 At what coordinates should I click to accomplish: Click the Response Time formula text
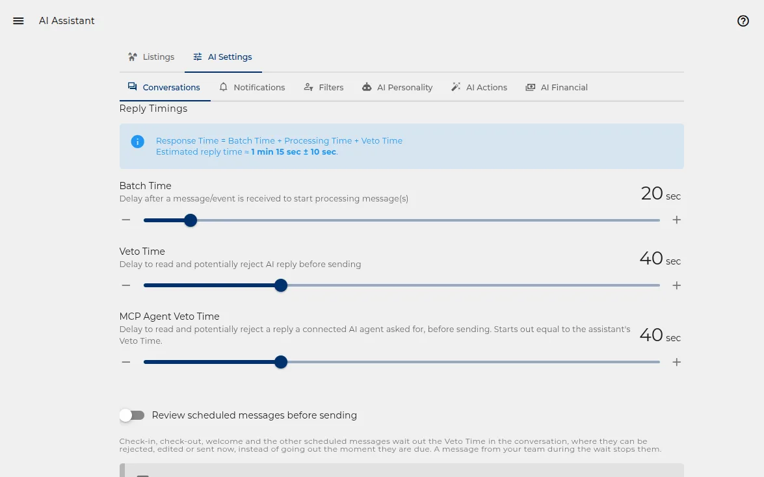pos(279,141)
